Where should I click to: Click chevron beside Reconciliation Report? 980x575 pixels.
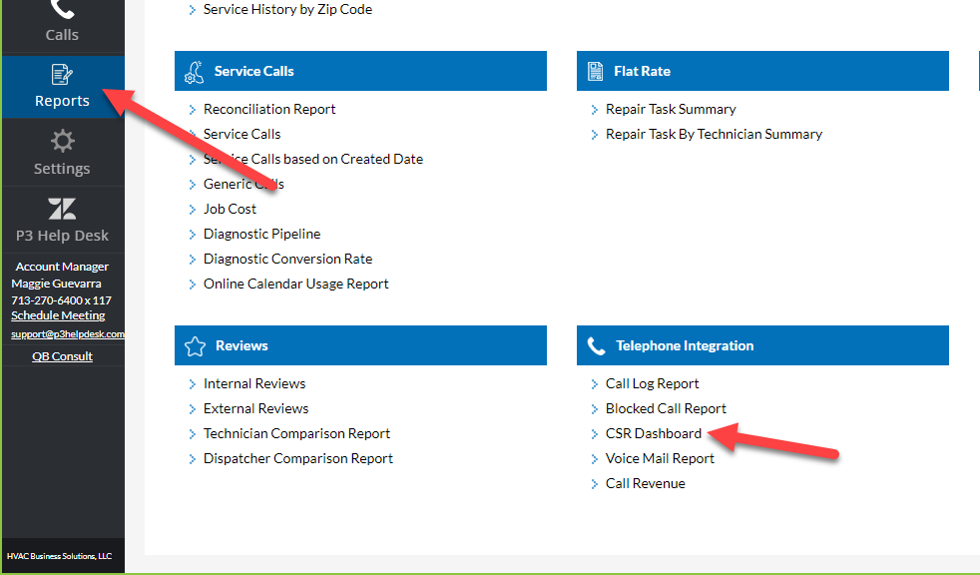pyautogui.click(x=193, y=110)
